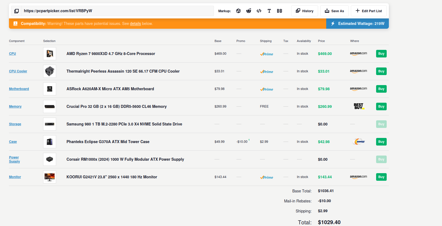Image resolution: width=442 pixels, height=226 pixels.
Task: Open compatibility details link
Action: pos(135,24)
